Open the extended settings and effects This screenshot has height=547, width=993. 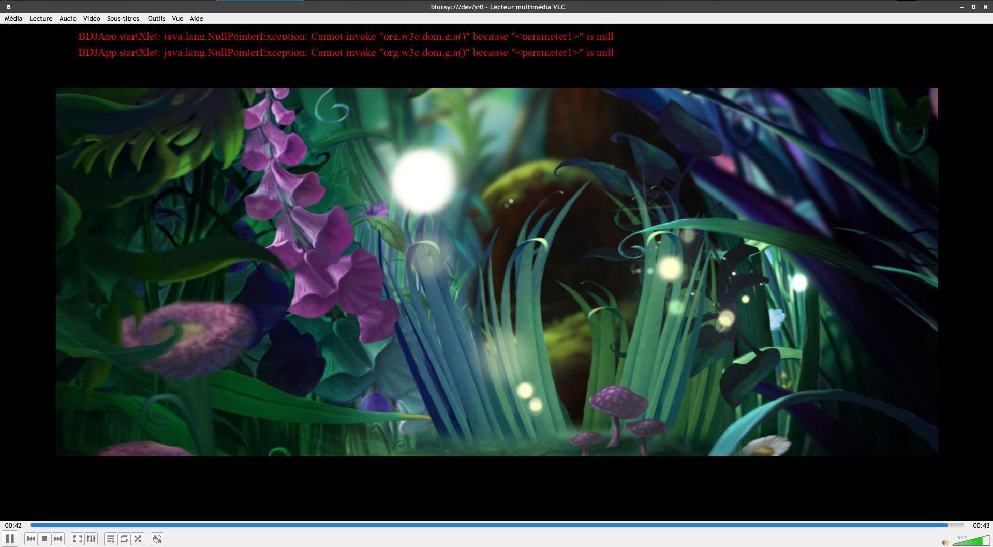(x=91, y=539)
